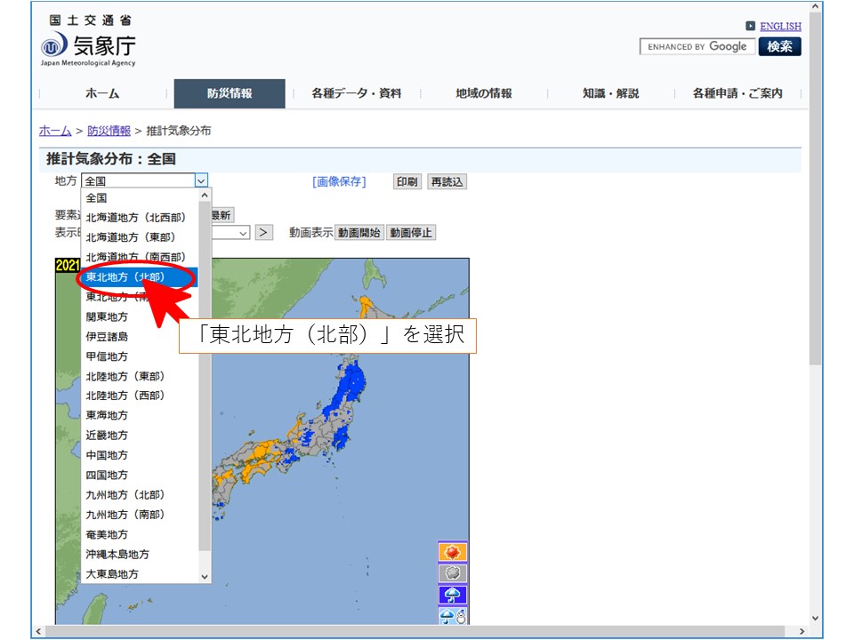Select 東北地方（北部） from the region list
The image size is (854, 640).
tap(125, 276)
